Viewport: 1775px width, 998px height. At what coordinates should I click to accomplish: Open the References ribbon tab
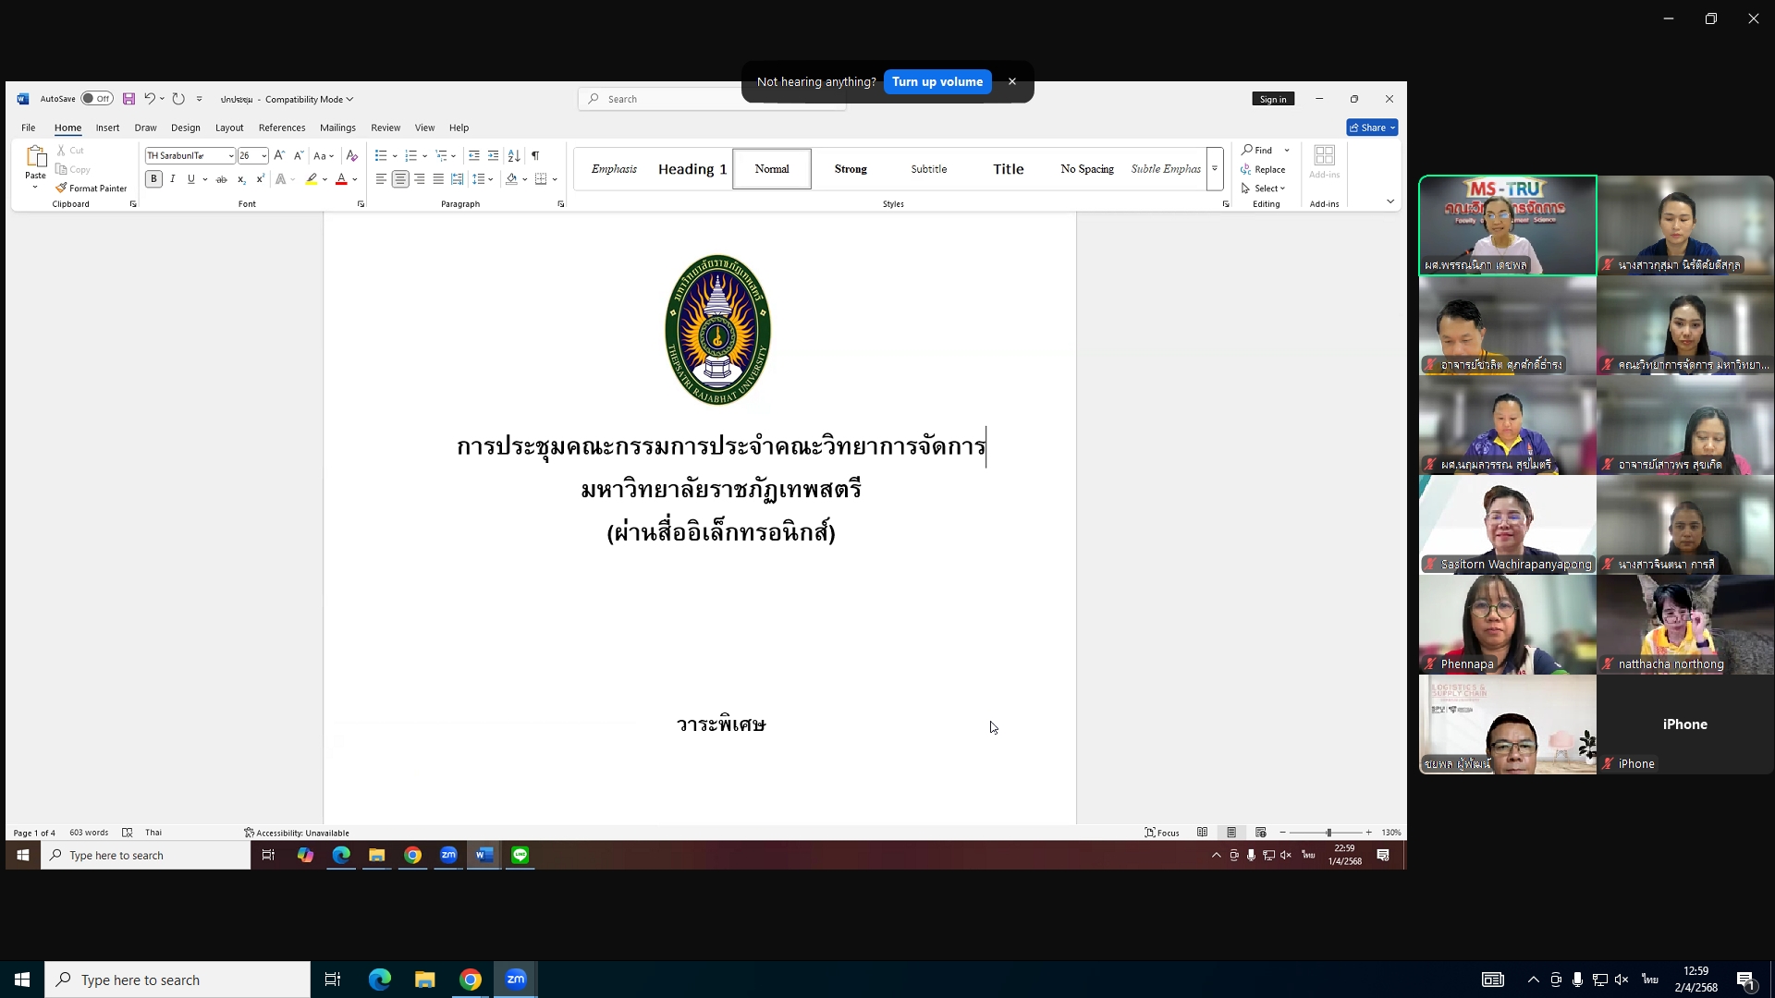tap(281, 128)
